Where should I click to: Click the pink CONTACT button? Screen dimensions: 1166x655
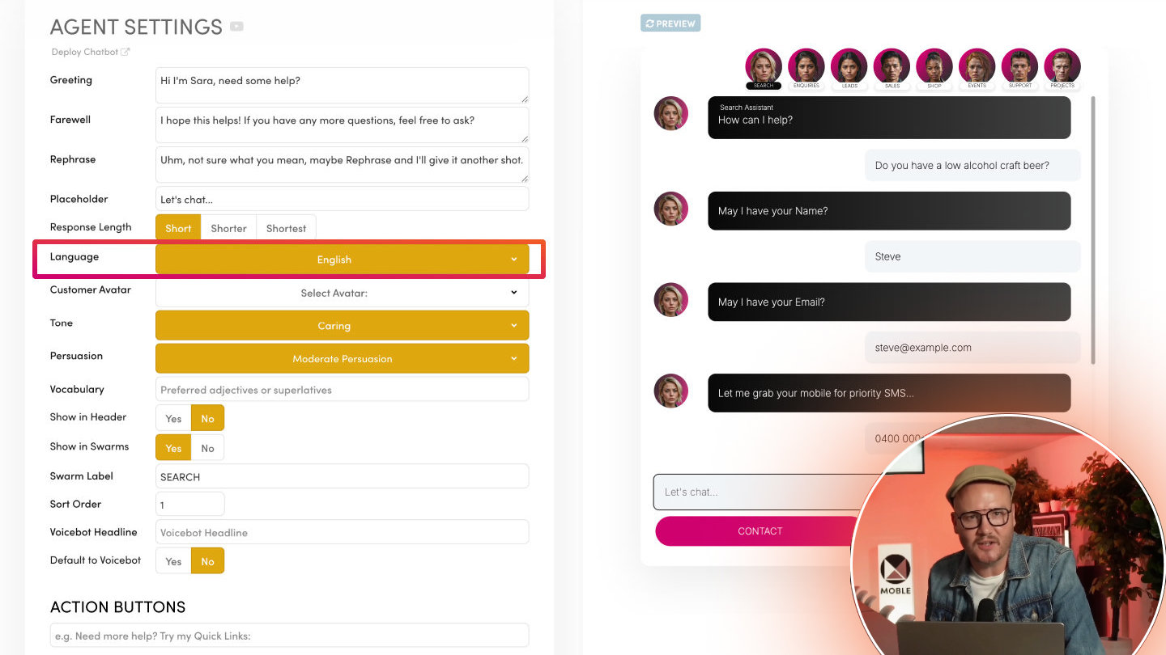(x=760, y=531)
